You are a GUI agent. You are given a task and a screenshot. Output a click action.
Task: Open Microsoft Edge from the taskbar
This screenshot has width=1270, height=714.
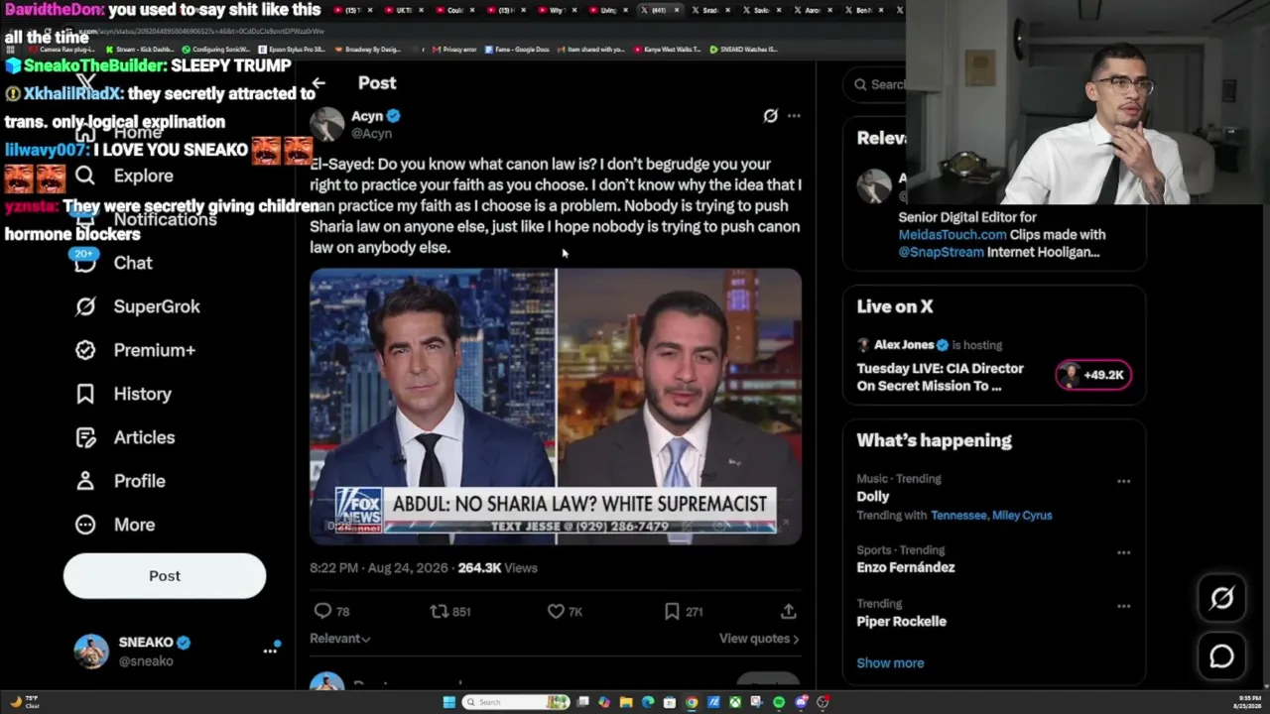click(x=648, y=702)
